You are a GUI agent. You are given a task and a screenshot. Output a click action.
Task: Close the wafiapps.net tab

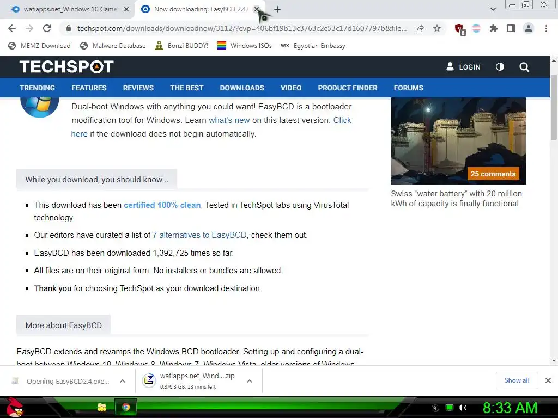pos(126,10)
